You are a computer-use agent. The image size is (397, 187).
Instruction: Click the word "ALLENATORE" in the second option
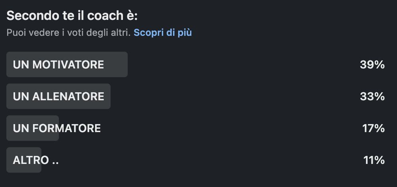click(x=68, y=97)
